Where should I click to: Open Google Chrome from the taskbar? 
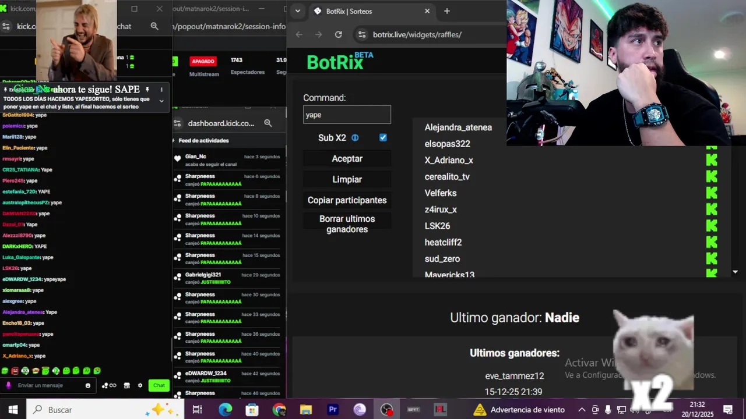coord(279,410)
